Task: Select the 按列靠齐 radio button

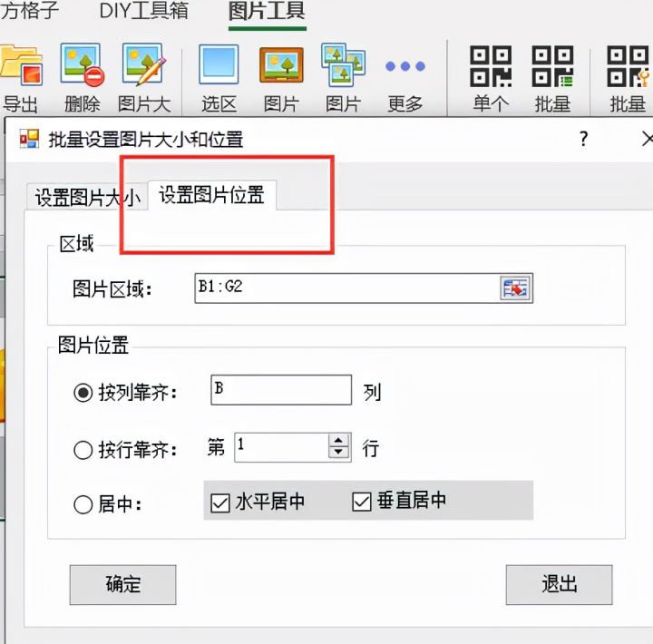Action: (x=83, y=393)
